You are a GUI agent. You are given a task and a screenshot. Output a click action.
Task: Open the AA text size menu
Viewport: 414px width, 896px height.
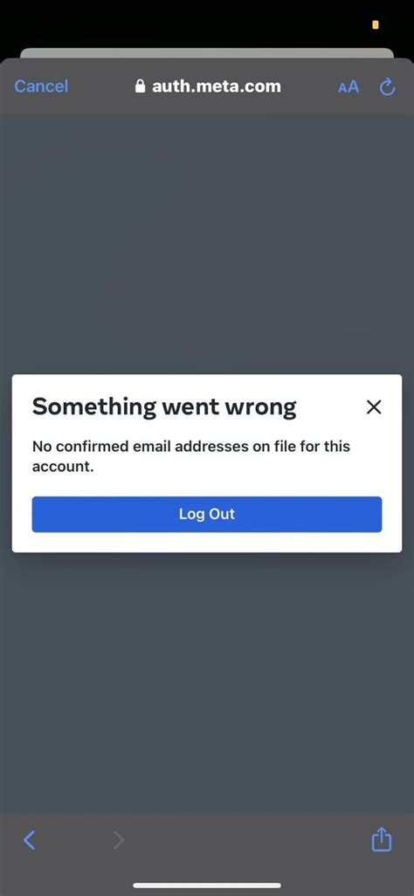(x=348, y=87)
